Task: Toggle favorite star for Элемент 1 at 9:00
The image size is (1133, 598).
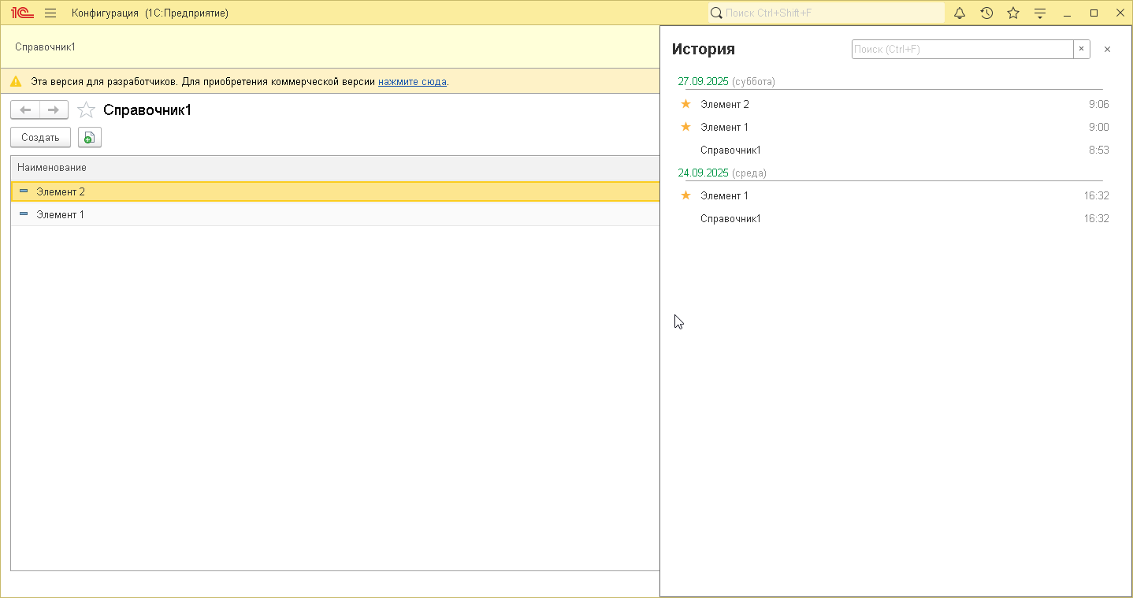Action: tap(685, 127)
